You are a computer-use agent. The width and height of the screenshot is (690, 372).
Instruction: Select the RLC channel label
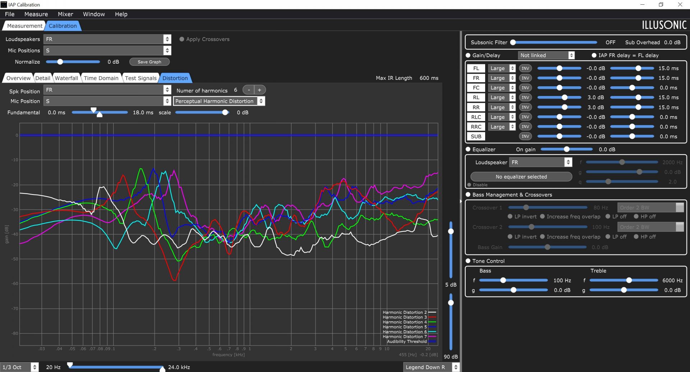pyautogui.click(x=476, y=117)
